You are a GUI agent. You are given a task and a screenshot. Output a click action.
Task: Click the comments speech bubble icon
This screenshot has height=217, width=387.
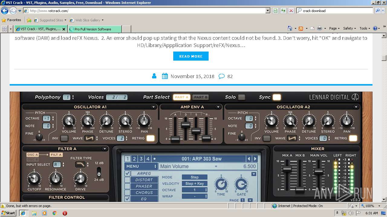pyautogui.click(x=222, y=76)
